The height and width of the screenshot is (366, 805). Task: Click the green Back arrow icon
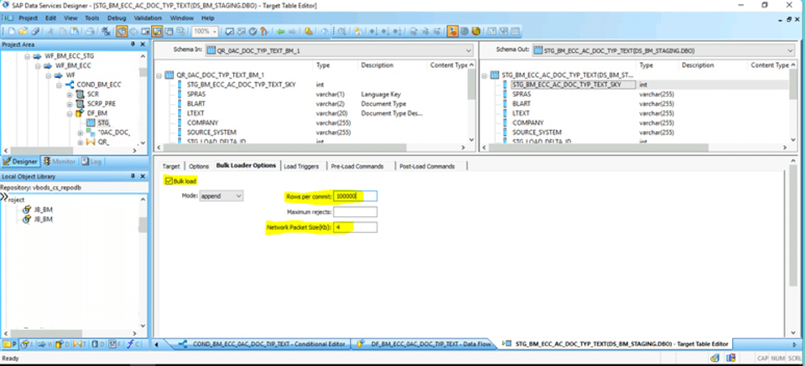pyautogui.click(x=280, y=31)
